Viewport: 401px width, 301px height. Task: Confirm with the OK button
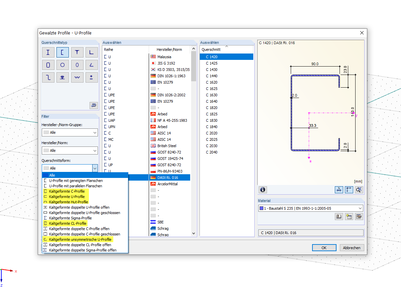click(324, 248)
